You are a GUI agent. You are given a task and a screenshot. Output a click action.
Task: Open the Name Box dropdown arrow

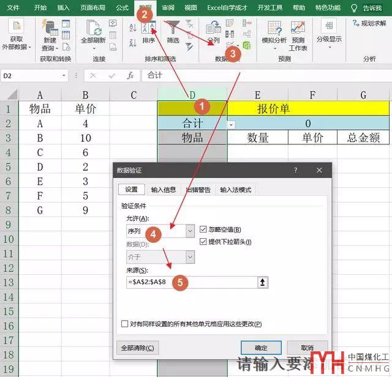pos(64,75)
